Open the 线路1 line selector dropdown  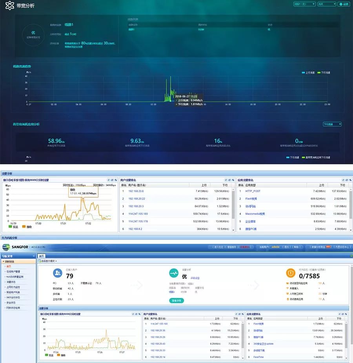click(304, 4)
